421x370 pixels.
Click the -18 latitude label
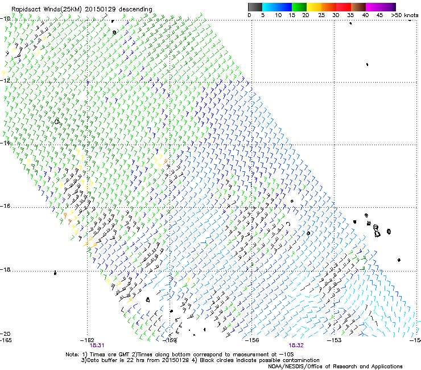coord(5,269)
